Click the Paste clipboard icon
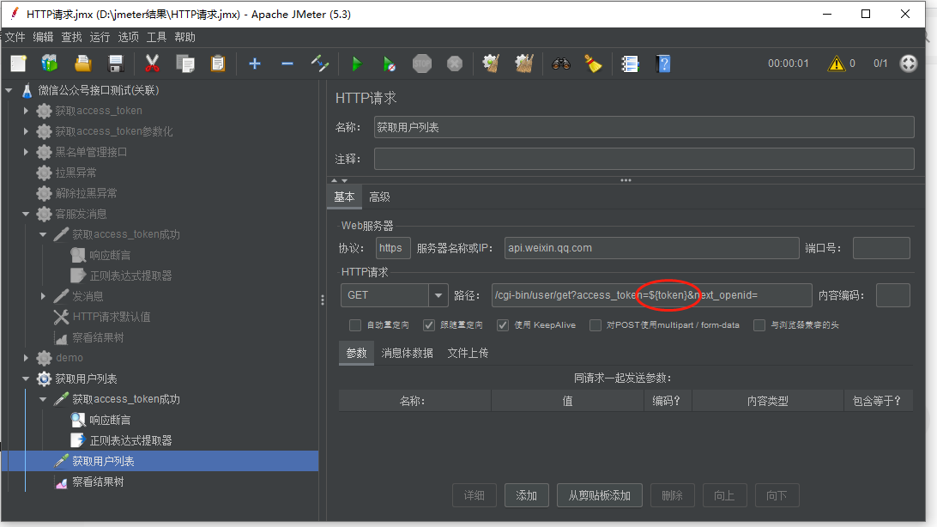 [x=218, y=64]
